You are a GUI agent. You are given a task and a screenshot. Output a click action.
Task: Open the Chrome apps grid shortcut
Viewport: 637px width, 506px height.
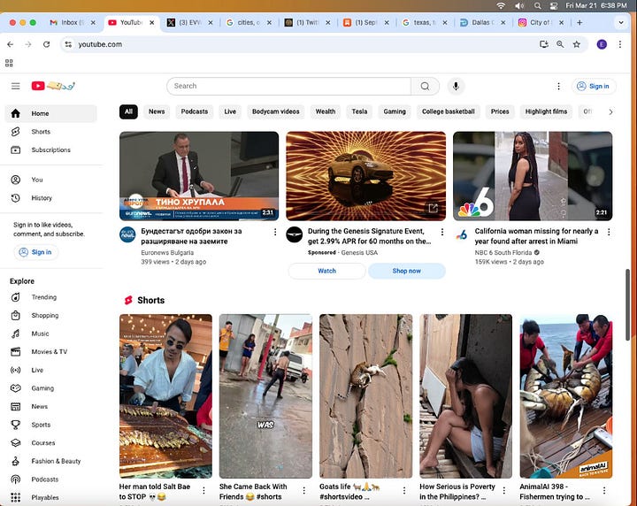[9, 63]
